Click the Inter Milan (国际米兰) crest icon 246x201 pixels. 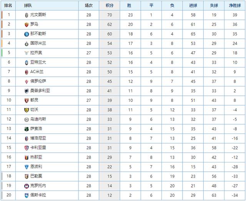(26, 43)
